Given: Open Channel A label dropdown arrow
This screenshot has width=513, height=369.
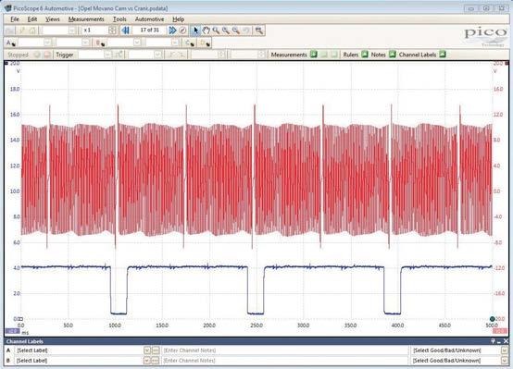Looking at the screenshot, I should tap(147, 351).
